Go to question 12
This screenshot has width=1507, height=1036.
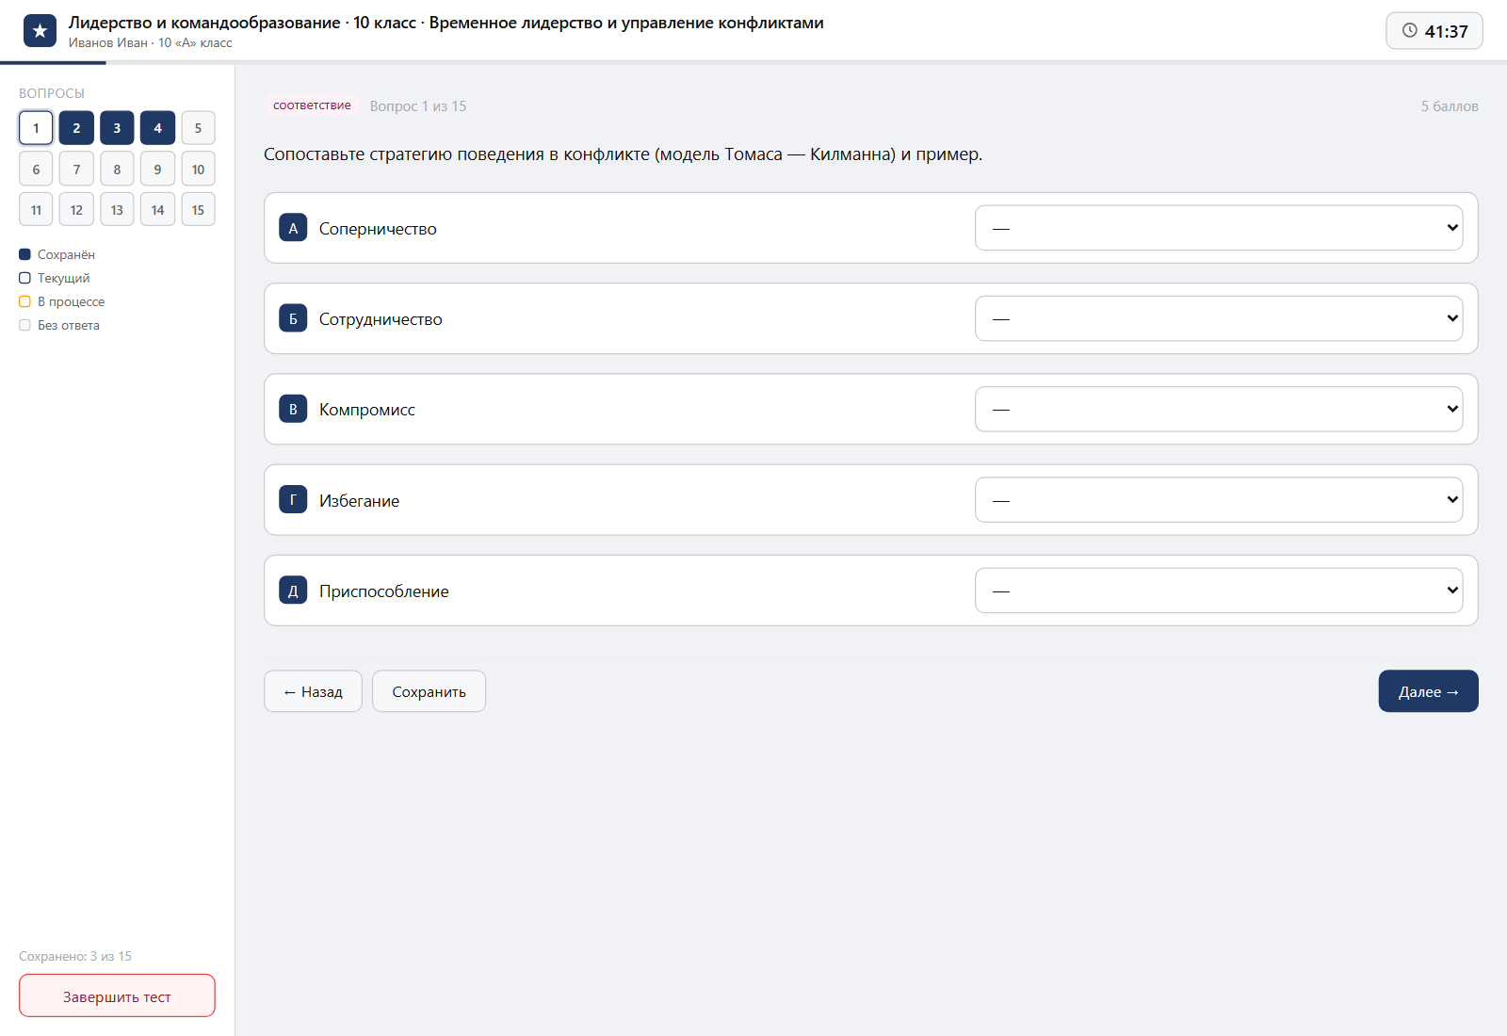click(x=76, y=210)
